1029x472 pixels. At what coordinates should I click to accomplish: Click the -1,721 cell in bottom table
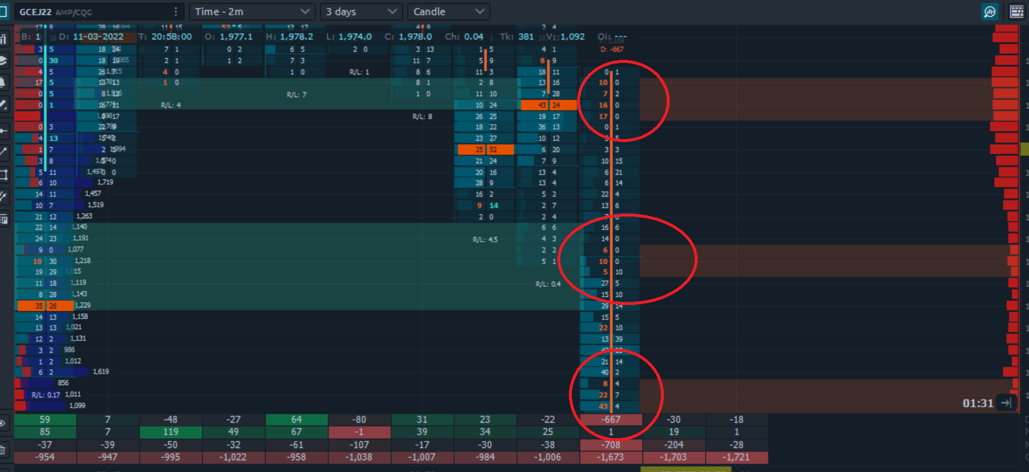(737, 457)
